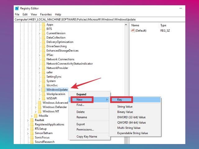Expand the IPSec key
Image resolution: width=199 pixels, height=149 pixels.
[39, 55]
